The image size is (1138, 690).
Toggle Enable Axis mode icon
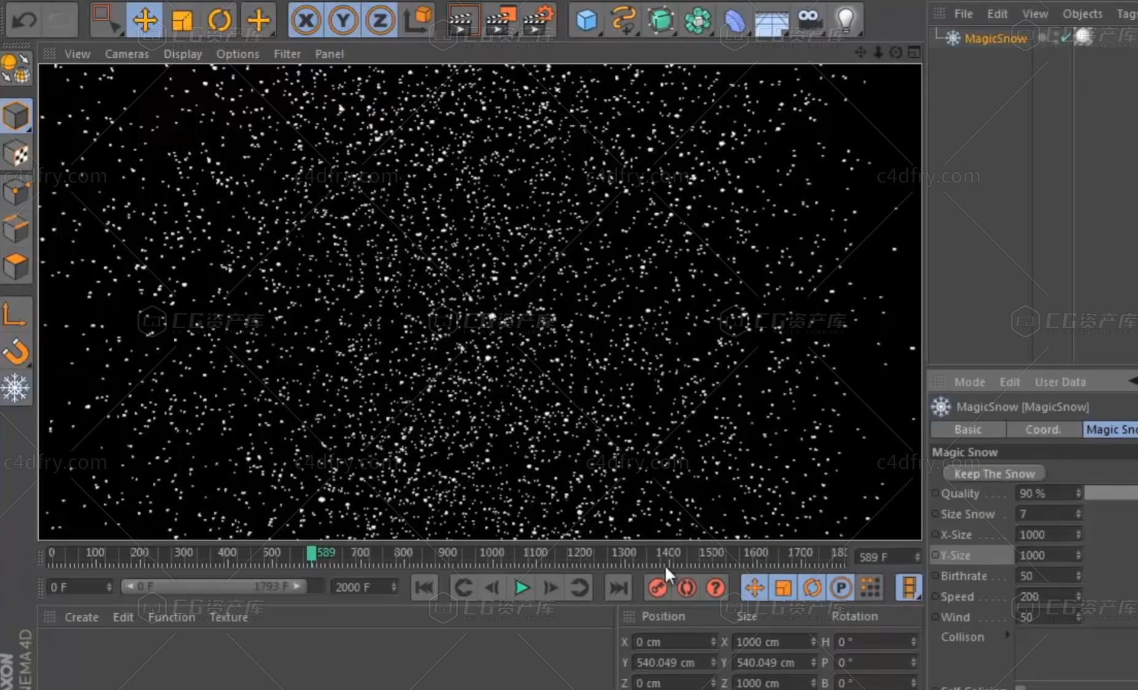point(15,314)
